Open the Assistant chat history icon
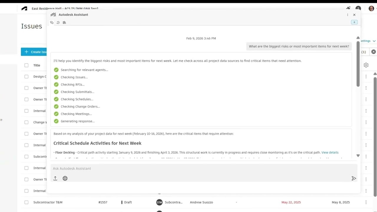 [58, 22]
